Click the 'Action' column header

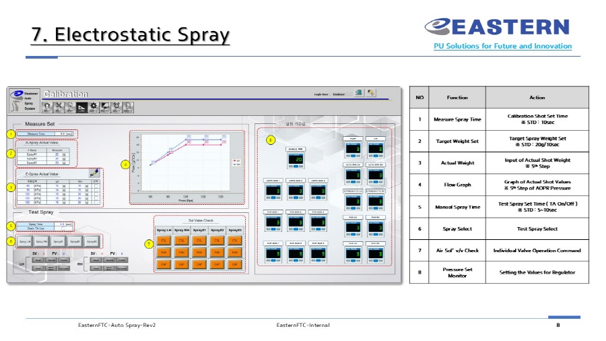[x=537, y=98]
